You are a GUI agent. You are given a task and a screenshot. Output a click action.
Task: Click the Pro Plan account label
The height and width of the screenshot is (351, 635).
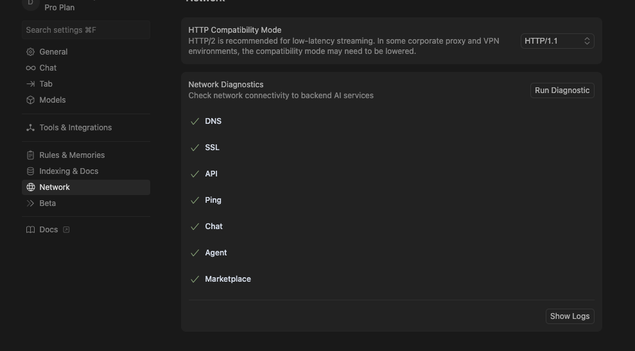[60, 8]
